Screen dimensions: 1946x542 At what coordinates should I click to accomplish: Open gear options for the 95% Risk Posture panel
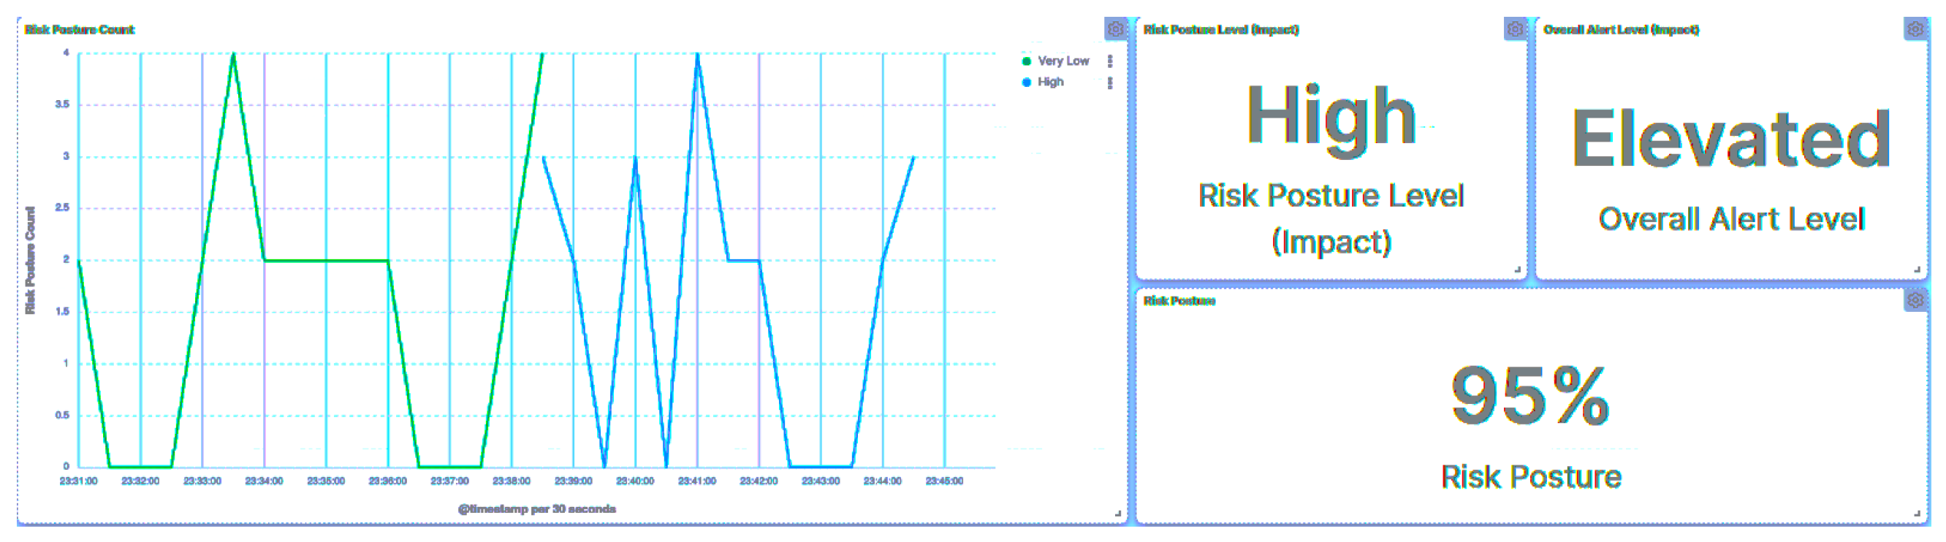pos(1916,300)
